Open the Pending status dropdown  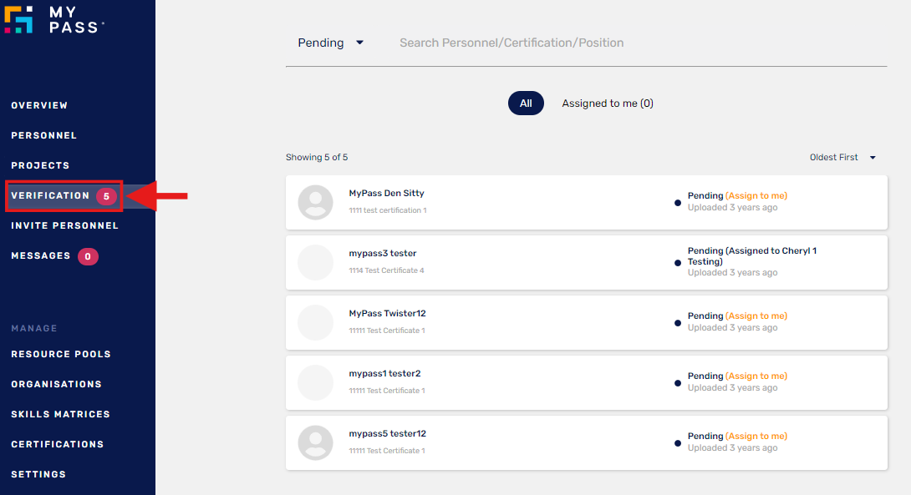tap(331, 43)
